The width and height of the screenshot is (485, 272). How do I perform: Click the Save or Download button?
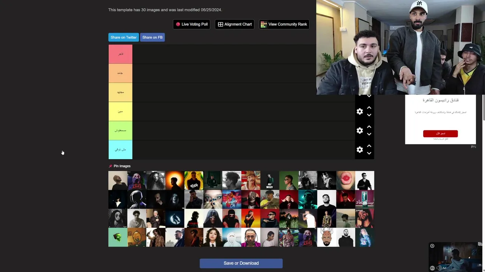coord(241,263)
